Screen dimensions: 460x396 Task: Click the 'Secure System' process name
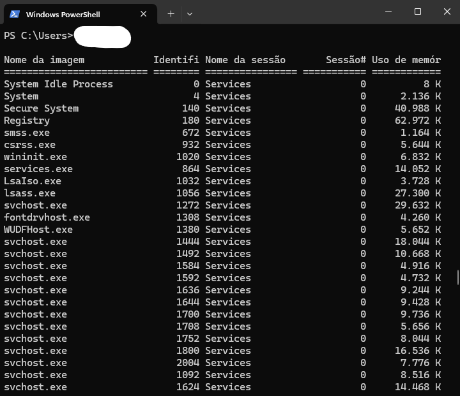tap(41, 108)
